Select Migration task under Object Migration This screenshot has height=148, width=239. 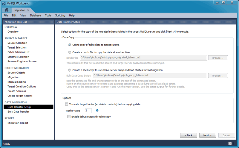point(13,77)
